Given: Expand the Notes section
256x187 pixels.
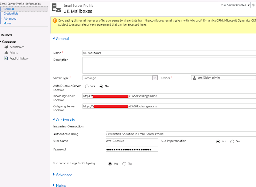Looking at the screenshot, I should [54, 185].
